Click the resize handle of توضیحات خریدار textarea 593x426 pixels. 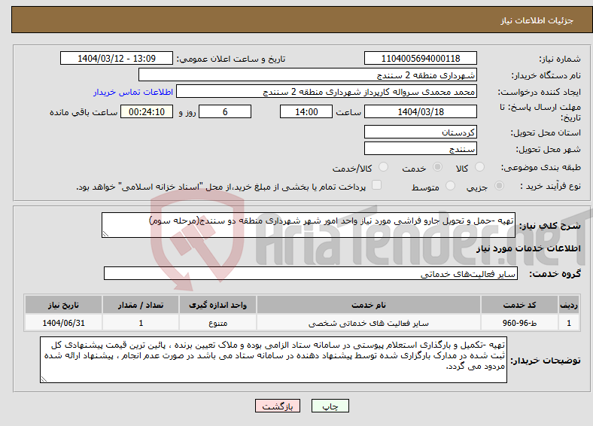pos(44,379)
